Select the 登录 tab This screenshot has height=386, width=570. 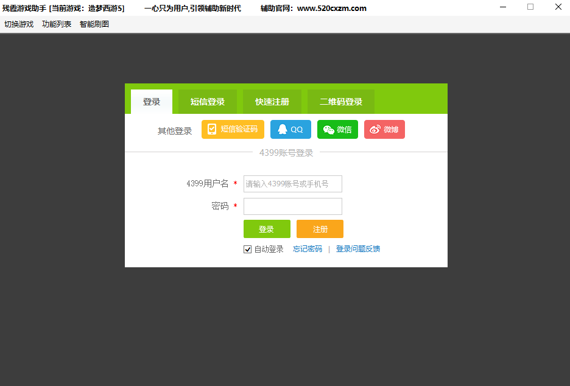click(x=152, y=102)
